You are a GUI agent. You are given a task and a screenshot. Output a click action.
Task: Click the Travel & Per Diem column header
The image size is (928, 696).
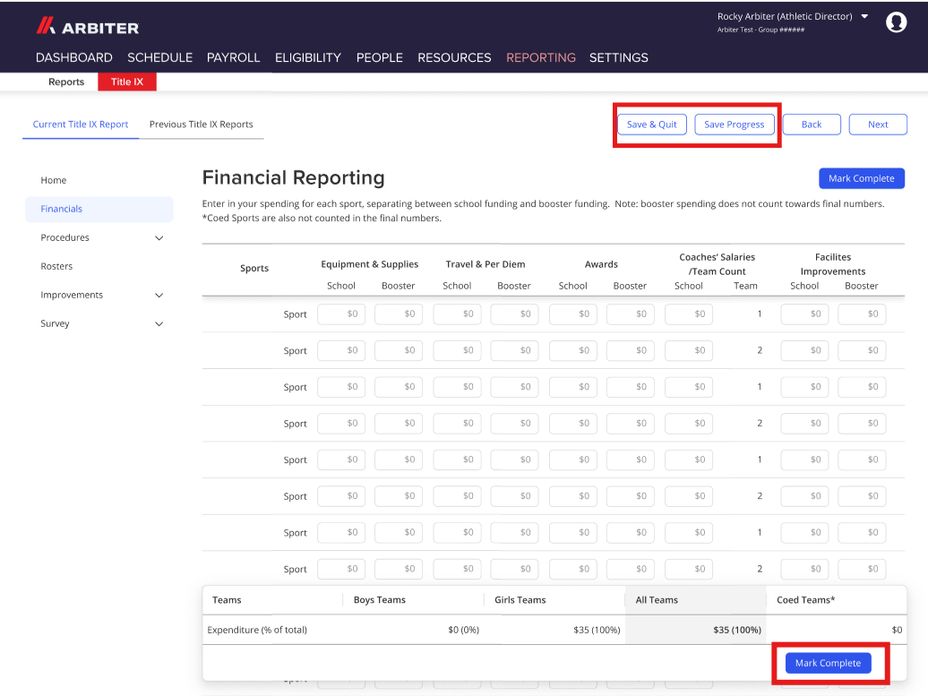(x=485, y=264)
